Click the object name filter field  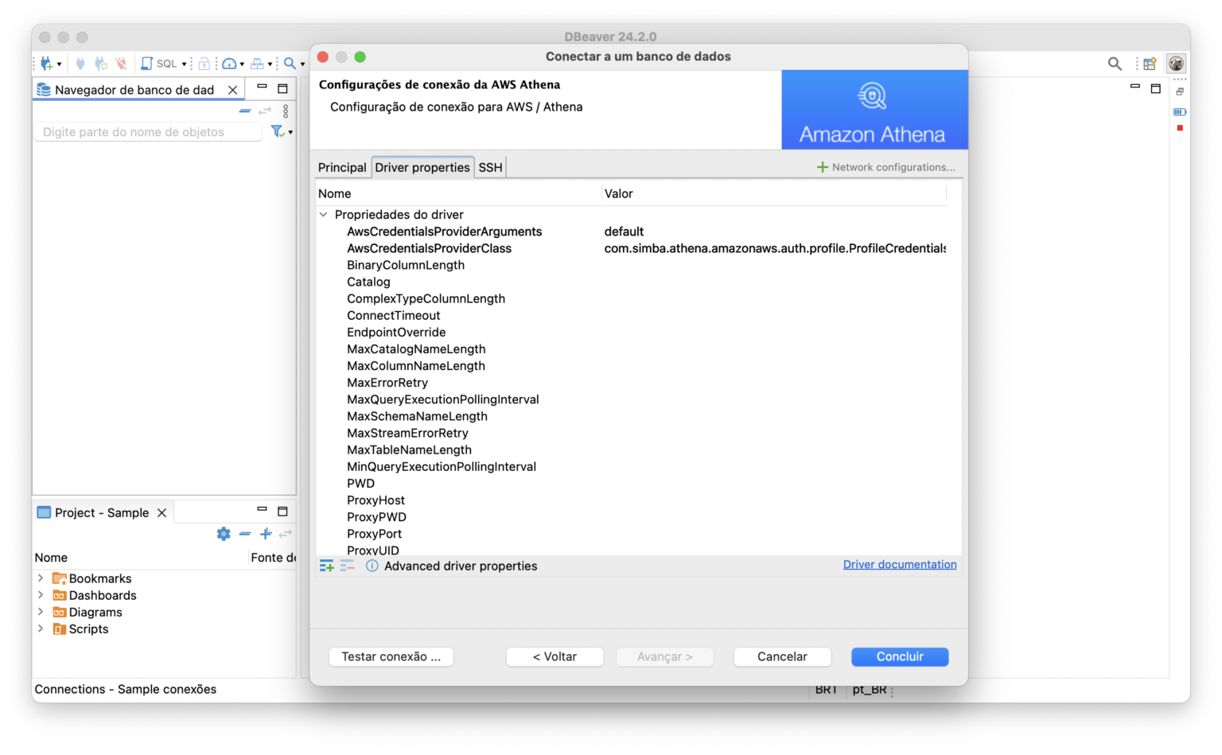[x=147, y=131]
